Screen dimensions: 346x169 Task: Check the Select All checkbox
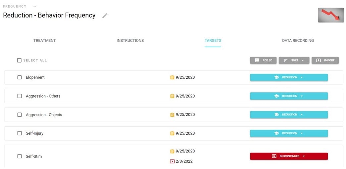(19, 61)
